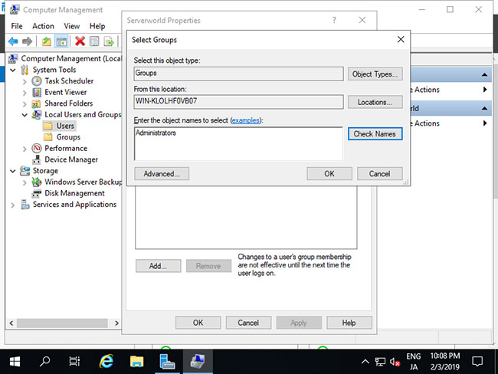Click the Services and Applications icon

[x=25, y=205]
